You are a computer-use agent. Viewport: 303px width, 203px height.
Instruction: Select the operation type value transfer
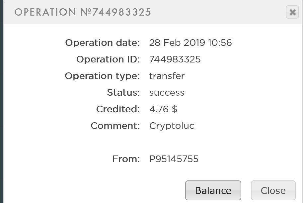(167, 76)
